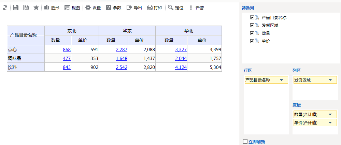Open the 843 quantity link for 饮料
Screen dimensions: 341x145
pos(67,68)
